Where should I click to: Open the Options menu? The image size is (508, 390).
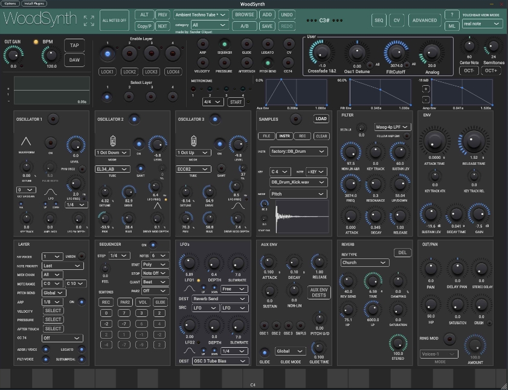(10, 4)
